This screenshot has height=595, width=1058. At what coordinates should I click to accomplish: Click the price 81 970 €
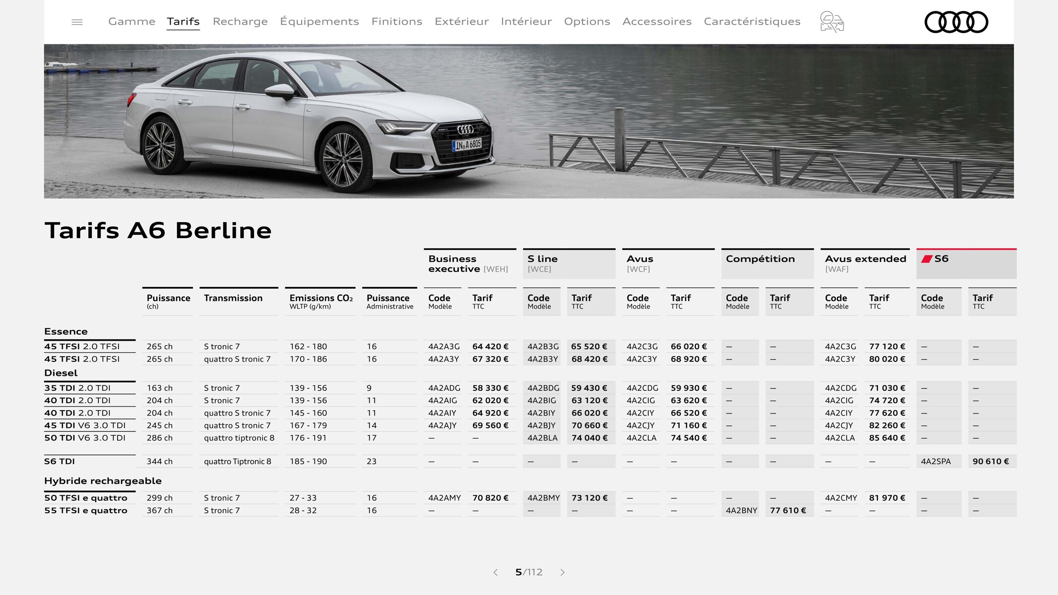(887, 498)
